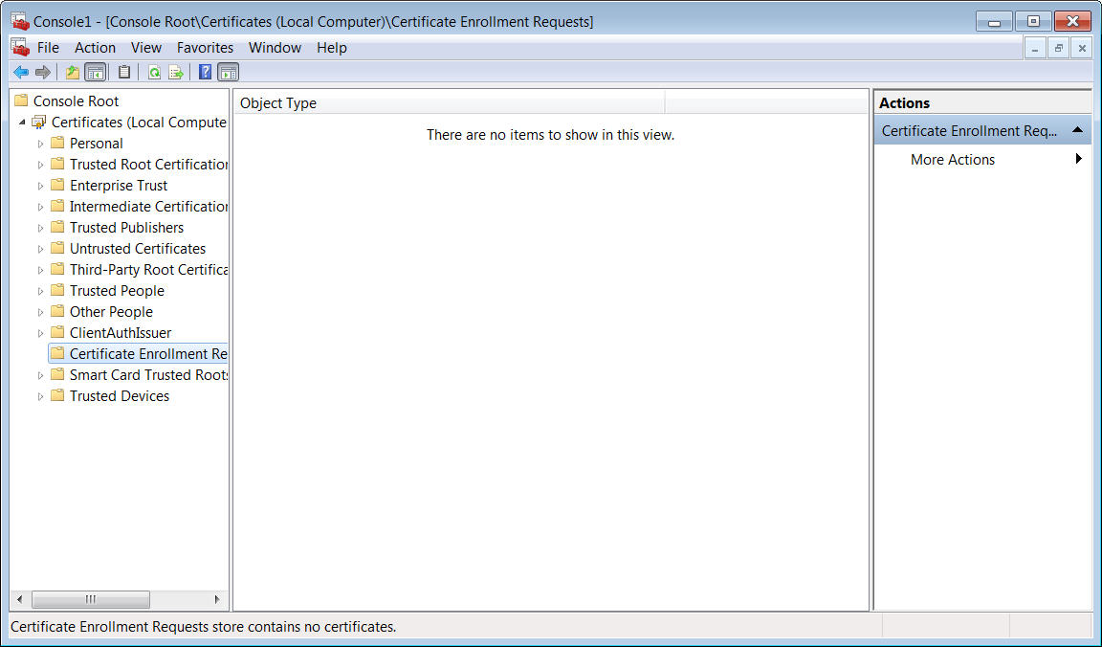Screen dimensions: 1102x647
Task: Click the Export List toolbar icon
Action: pos(176,72)
